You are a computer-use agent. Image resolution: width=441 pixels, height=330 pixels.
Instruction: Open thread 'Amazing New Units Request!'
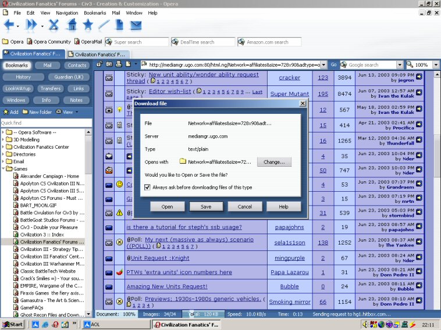coord(167,286)
